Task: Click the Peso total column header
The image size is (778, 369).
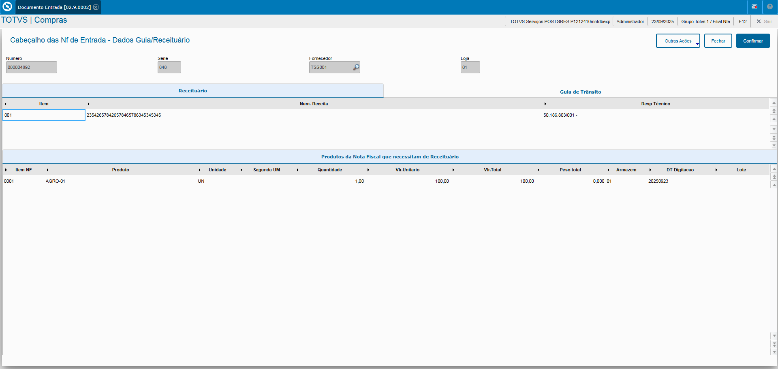Action: point(571,170)
